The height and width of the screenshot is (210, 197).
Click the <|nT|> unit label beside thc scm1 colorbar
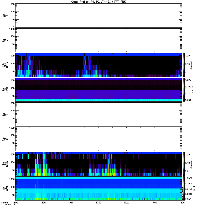point(194,188)
